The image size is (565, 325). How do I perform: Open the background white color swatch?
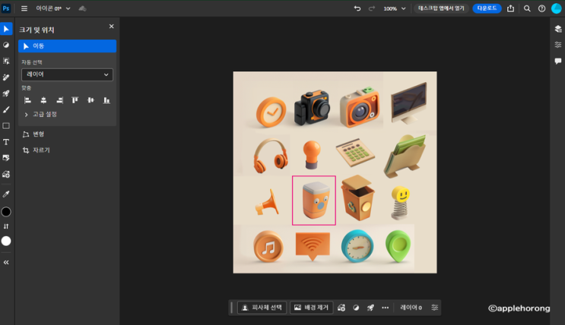tap(6, 241)
